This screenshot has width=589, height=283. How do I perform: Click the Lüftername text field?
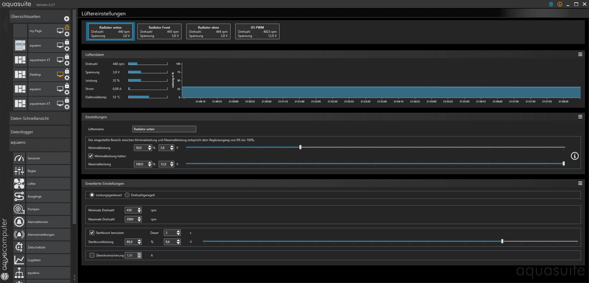coord(164,129)
